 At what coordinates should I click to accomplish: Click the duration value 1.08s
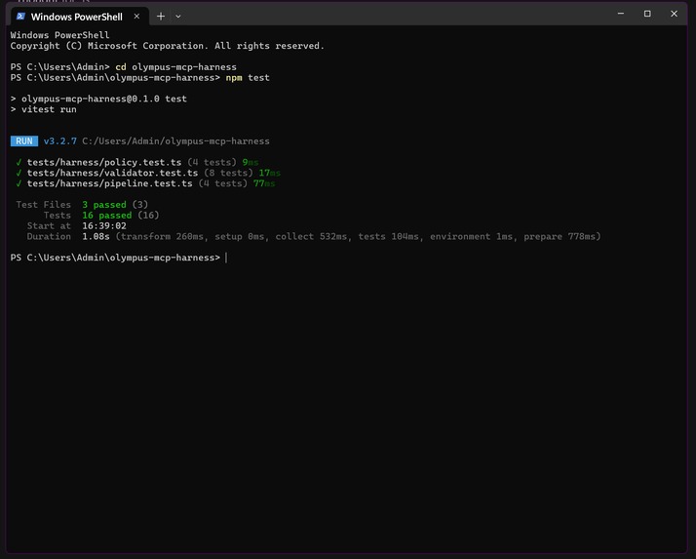[x=96, y=236]
